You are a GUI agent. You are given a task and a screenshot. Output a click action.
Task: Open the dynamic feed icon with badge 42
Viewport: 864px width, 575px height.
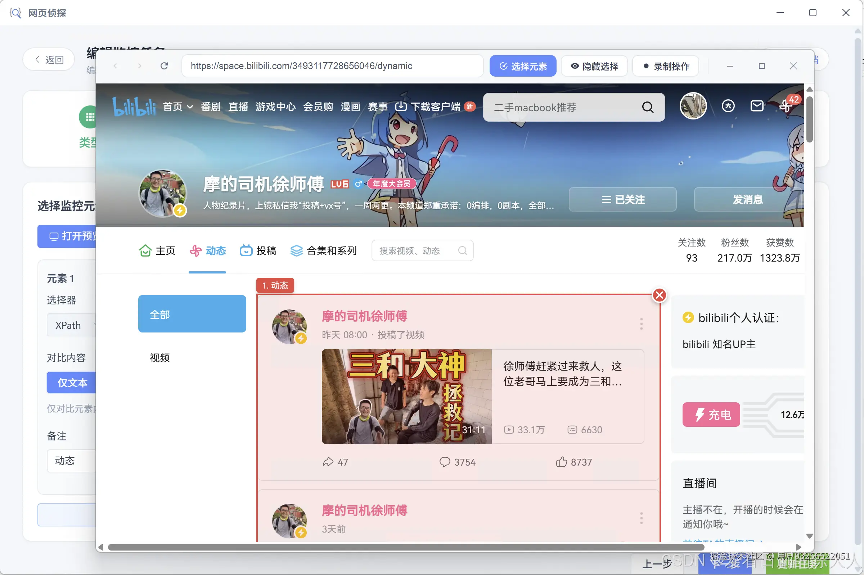[x=786, y=107]
